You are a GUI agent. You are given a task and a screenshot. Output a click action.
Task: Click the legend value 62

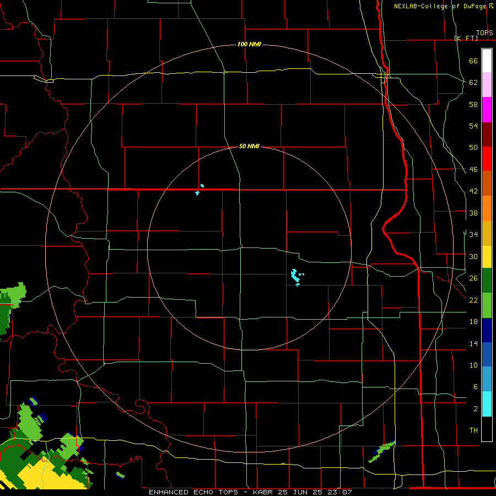[473, 83]
